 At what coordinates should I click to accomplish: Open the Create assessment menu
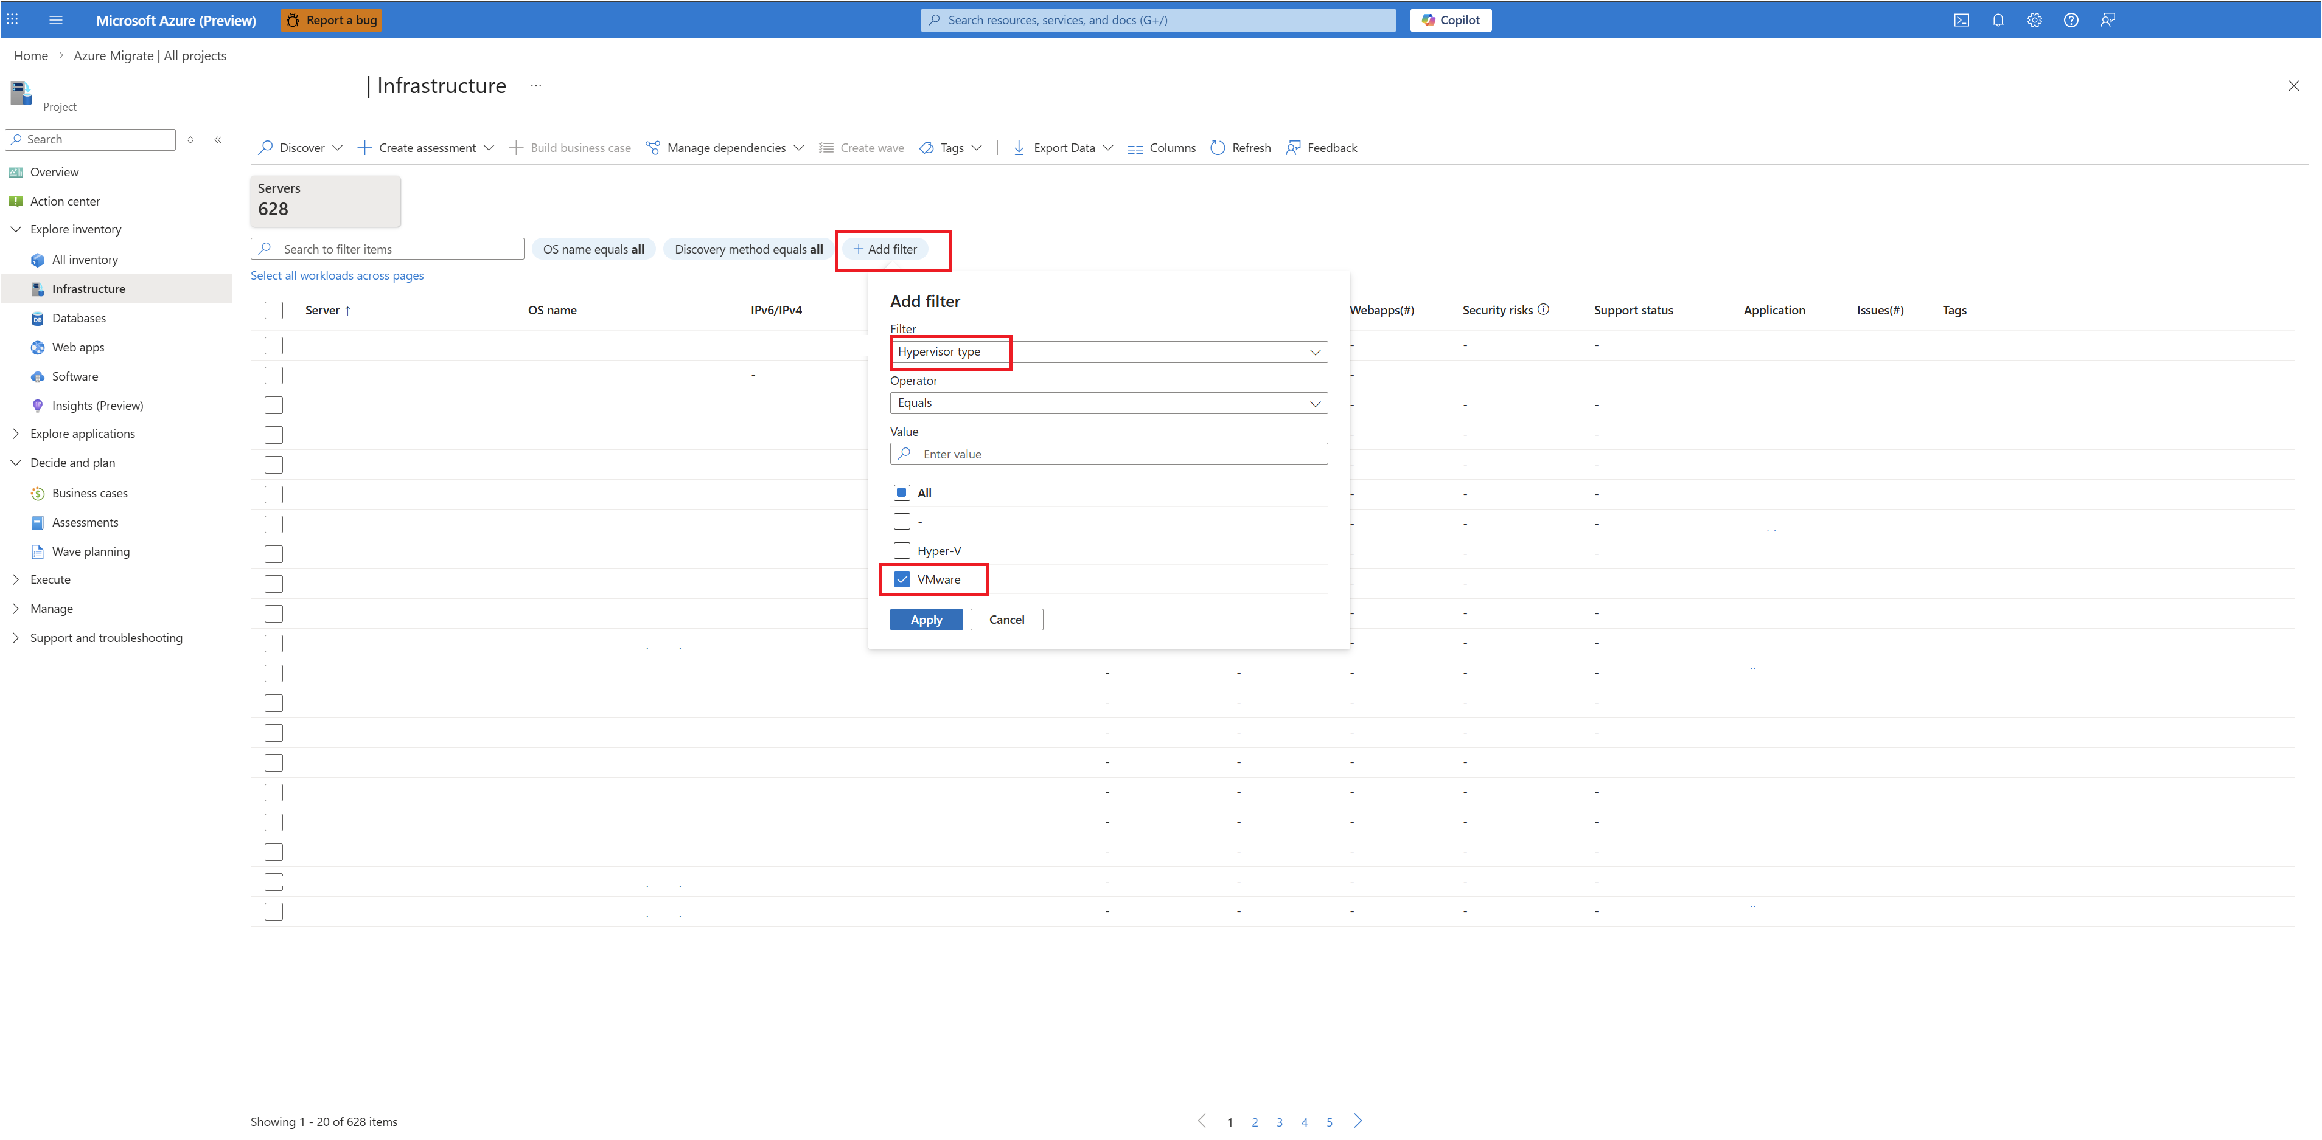tap(425, 148)
